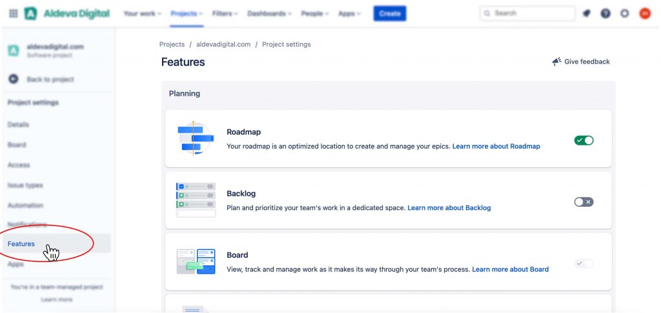Click Projects breadcrumb link
This screenshot has width=661, height=313.
pyautogui.click(x=172, y=44)
